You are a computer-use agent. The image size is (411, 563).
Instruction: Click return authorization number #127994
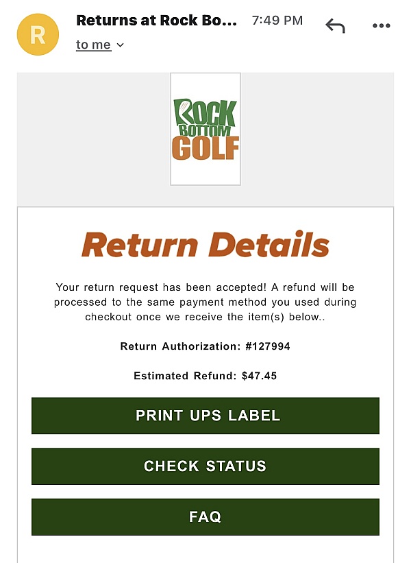(x=268, y=346)
